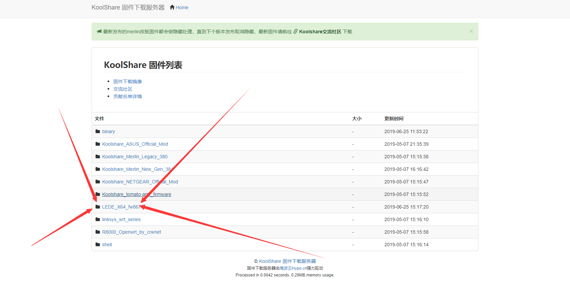Open the 贡献名单详情 link
570x305 pixels.
[x=128, y=96]
